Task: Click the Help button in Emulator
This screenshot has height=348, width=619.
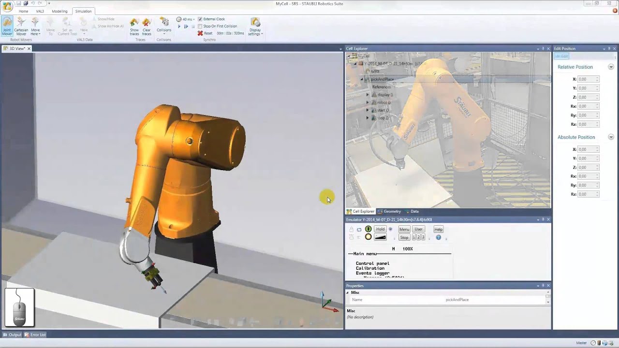Action: (x=439, y=229)
